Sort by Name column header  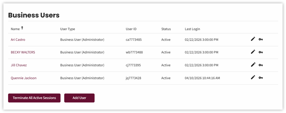click(x=15, y=29)
